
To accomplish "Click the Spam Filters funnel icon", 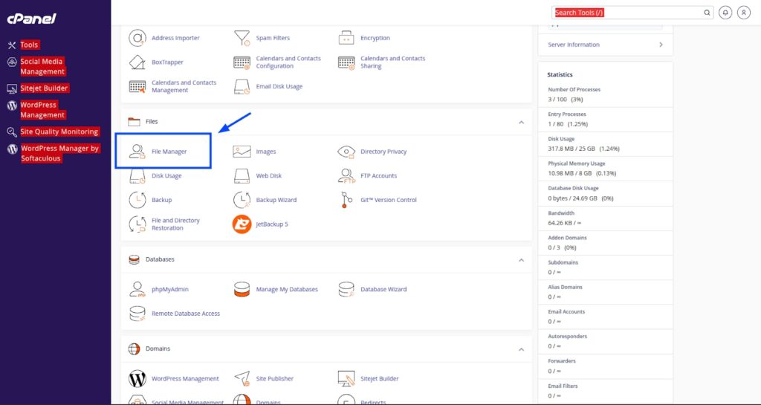I will tap(242, 38).
